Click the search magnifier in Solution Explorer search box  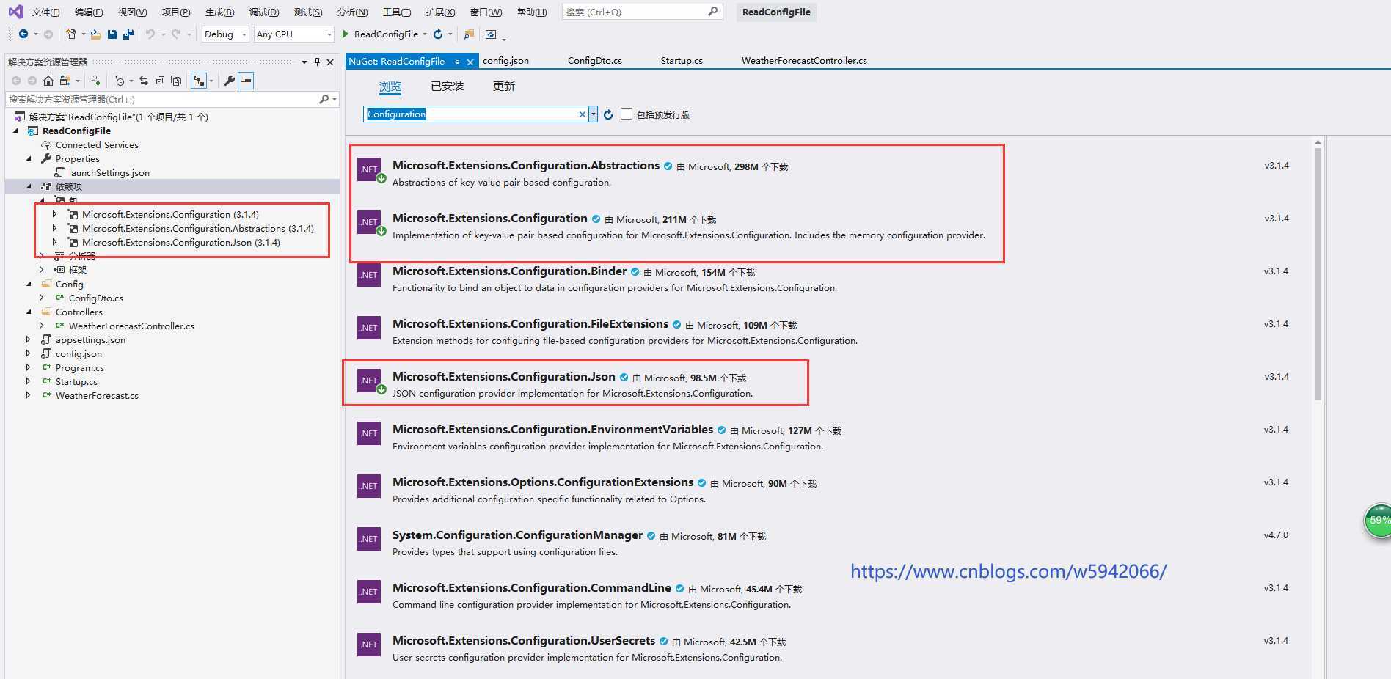pyautogui.click(x=324, y=99)
